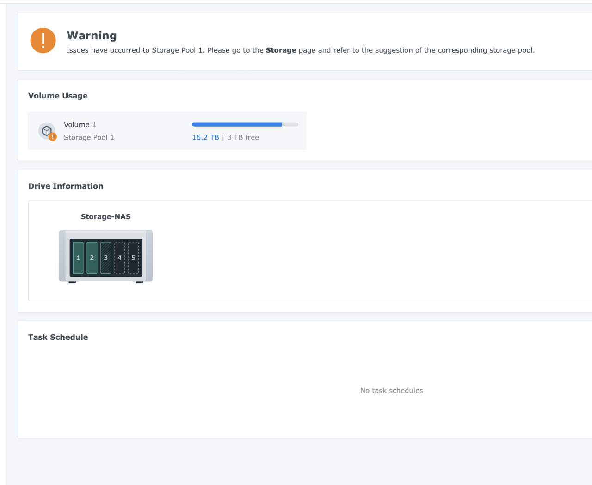This screenshot has width=592, height=485.
Task: Click the orange warning exclamation icon
Action: point(43,40)
